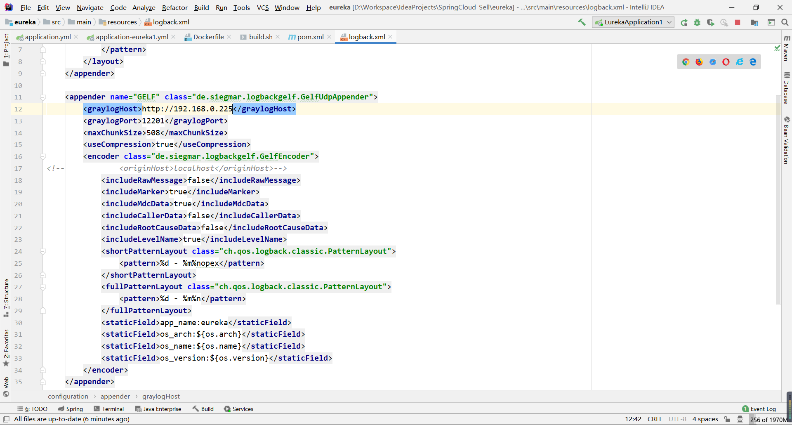Screen dimensions: 792x425
Task: Open the Bean Validation tool window
Action: [787, 140]
